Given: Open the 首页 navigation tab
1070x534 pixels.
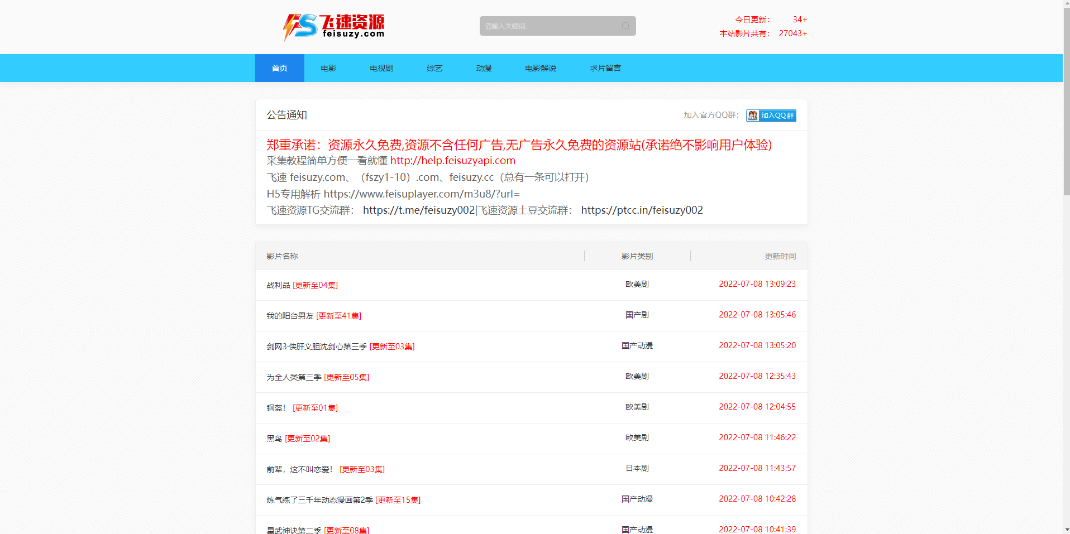Looking at the screenshot, I should [280, 68].
